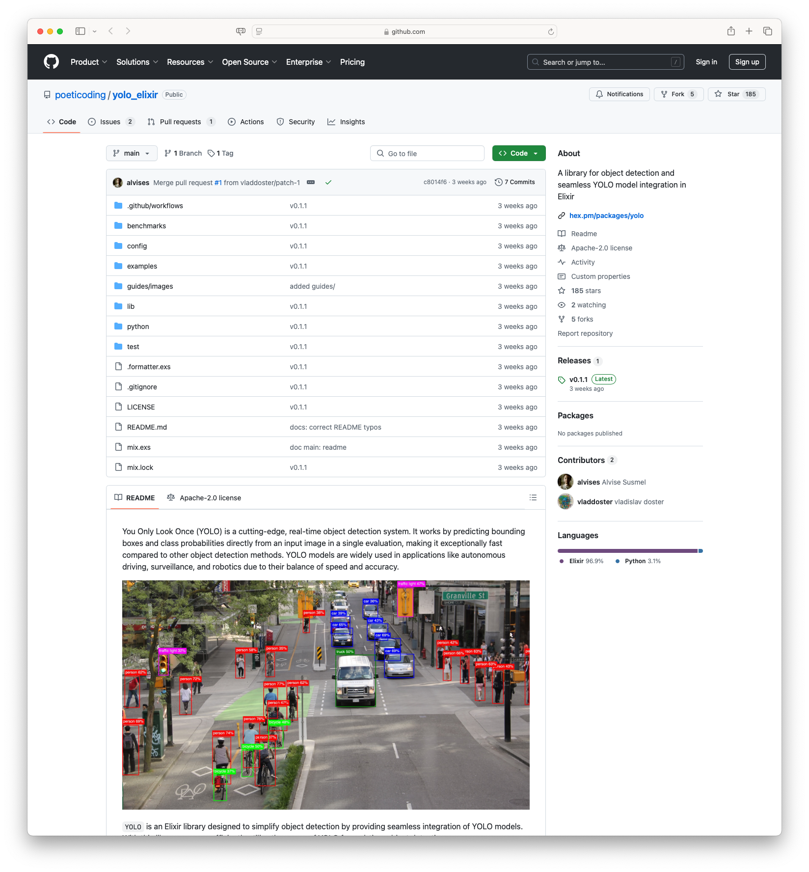Open Safari sidebar options chevron
This screenshot has height=872, width=809.
[x=95, y=31]
